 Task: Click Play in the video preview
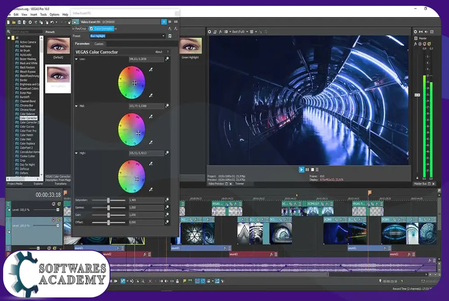[301, 169]
